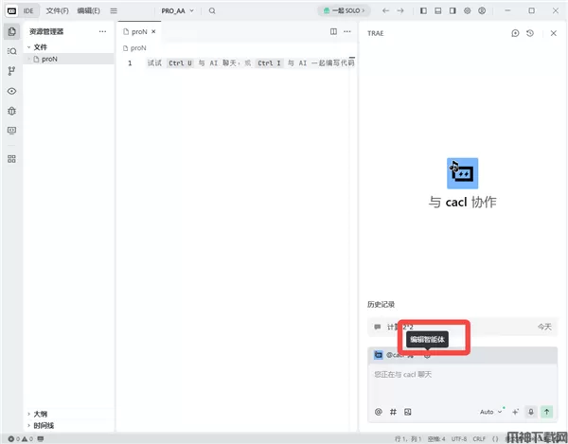Attach image with picture icon
The height and width of the screenshot is (444, 568).
click(407, 412)
